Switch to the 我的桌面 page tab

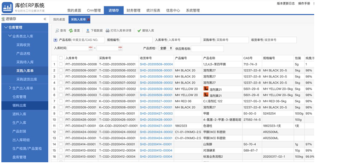[x=59, y=20]
